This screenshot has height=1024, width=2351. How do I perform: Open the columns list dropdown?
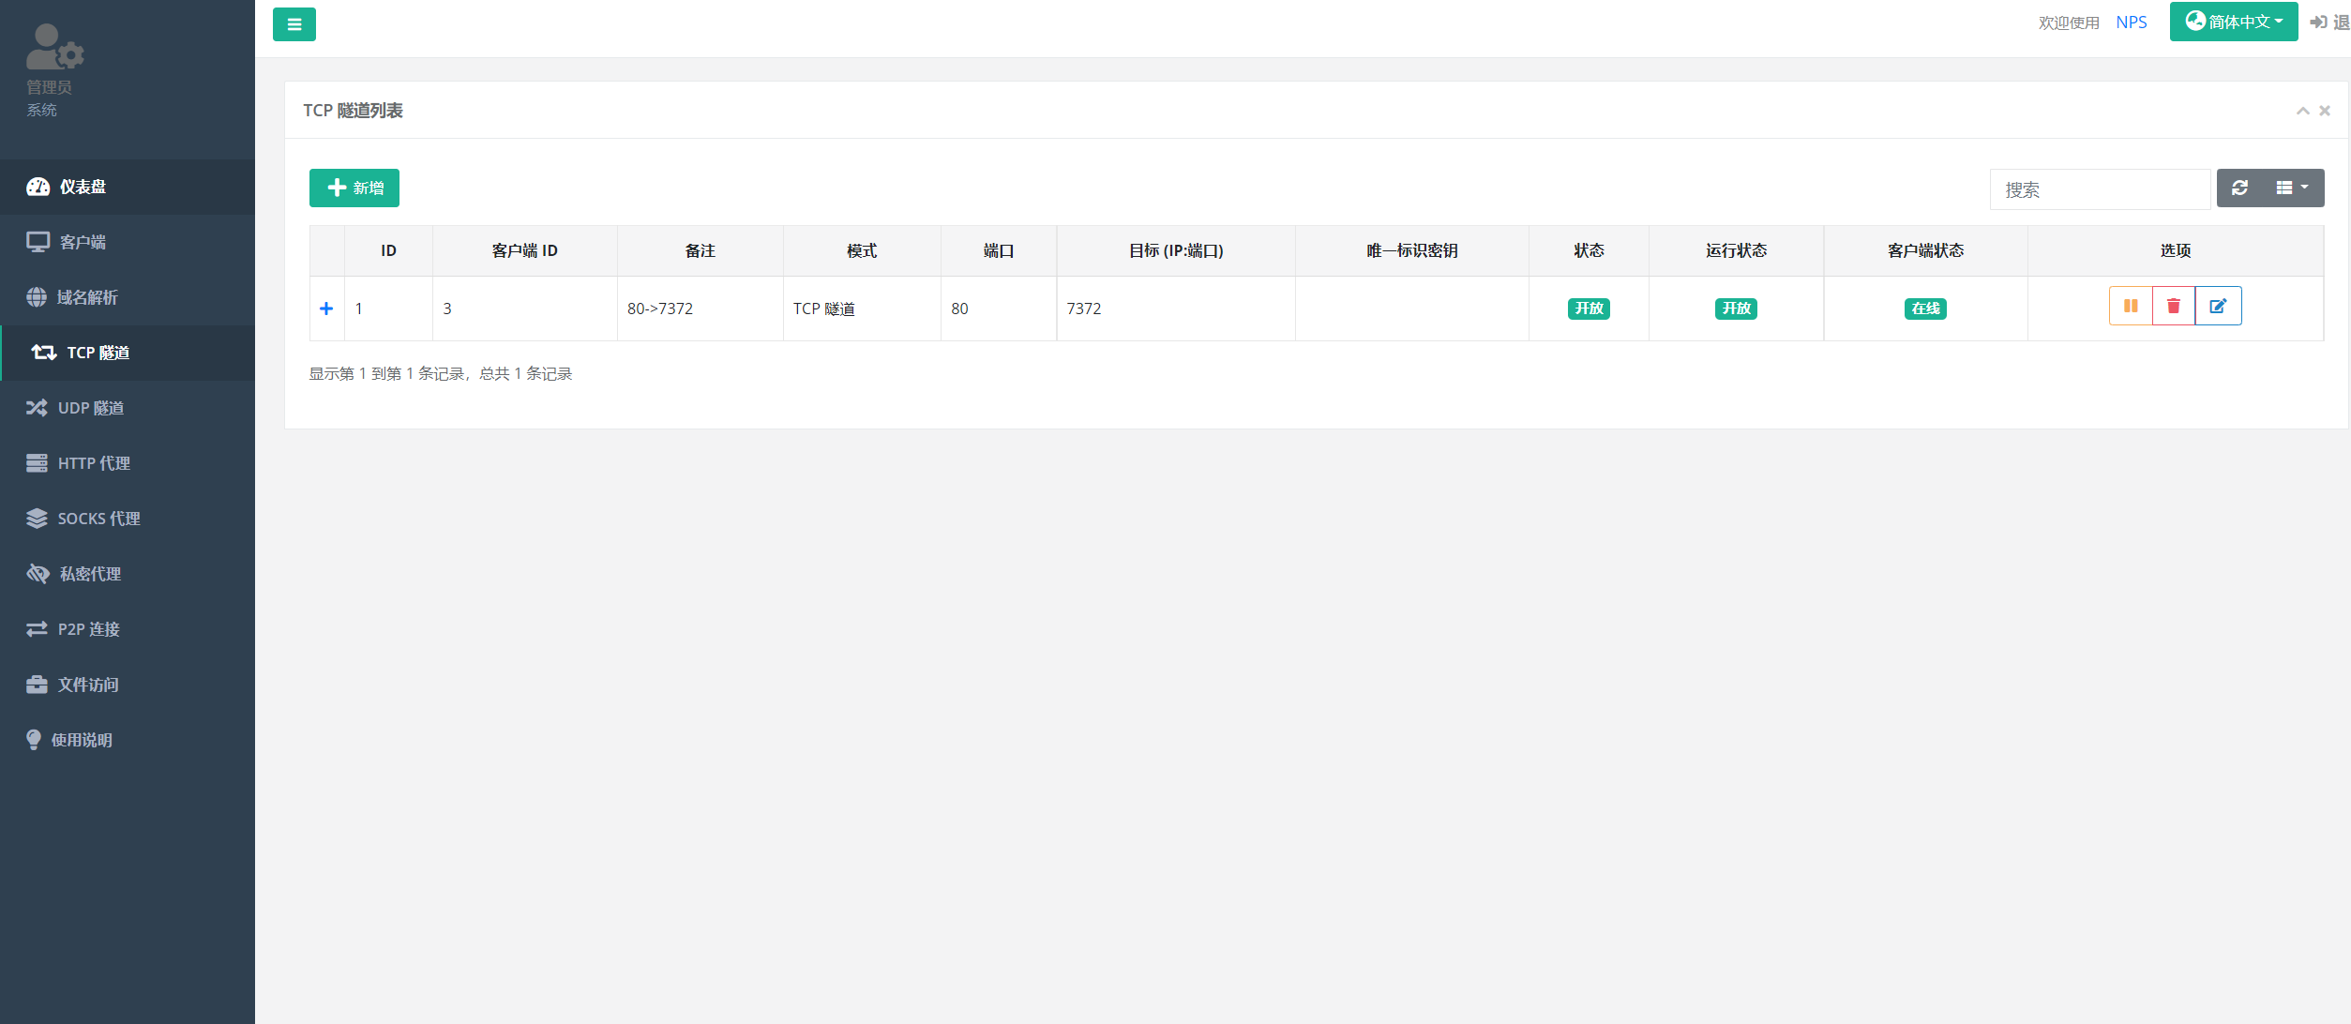(2291, 188)
